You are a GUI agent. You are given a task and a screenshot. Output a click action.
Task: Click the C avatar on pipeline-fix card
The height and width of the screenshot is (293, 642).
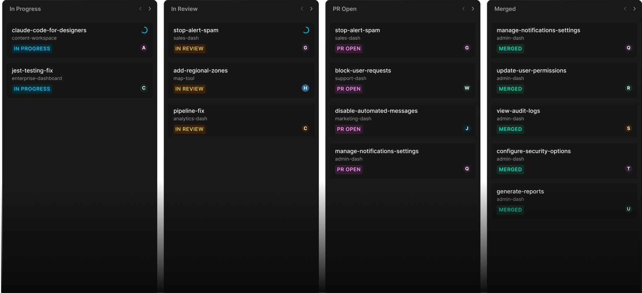[305, 128]
